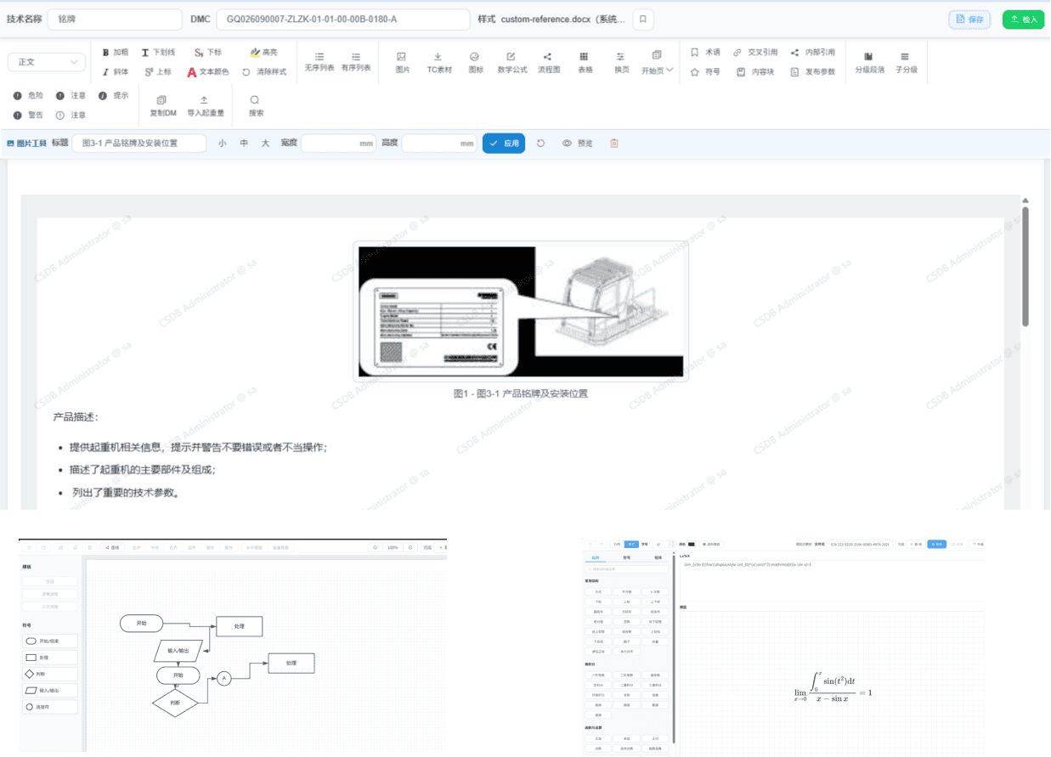
Task: Insert a 交叉引用 cross reference
Action: 755,52
